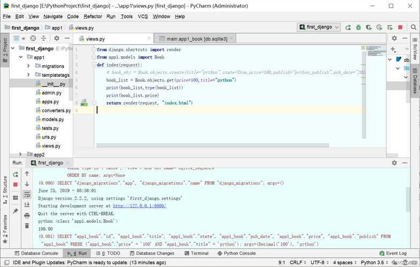Expand the app2 folder
Screen dimensions: 420x267
click(x=20, y=154)
